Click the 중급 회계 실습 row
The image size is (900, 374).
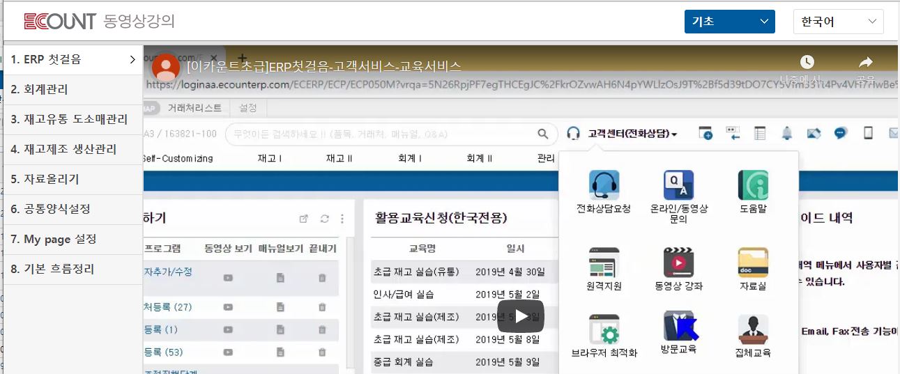(x=464, y=362)
